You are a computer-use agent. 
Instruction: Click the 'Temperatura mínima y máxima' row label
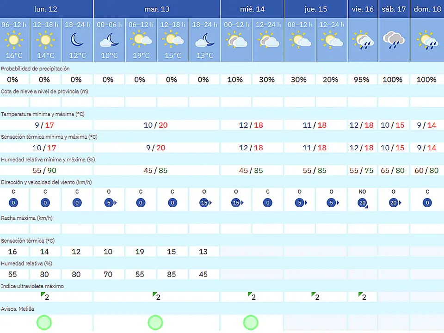(x=43, y=114)
